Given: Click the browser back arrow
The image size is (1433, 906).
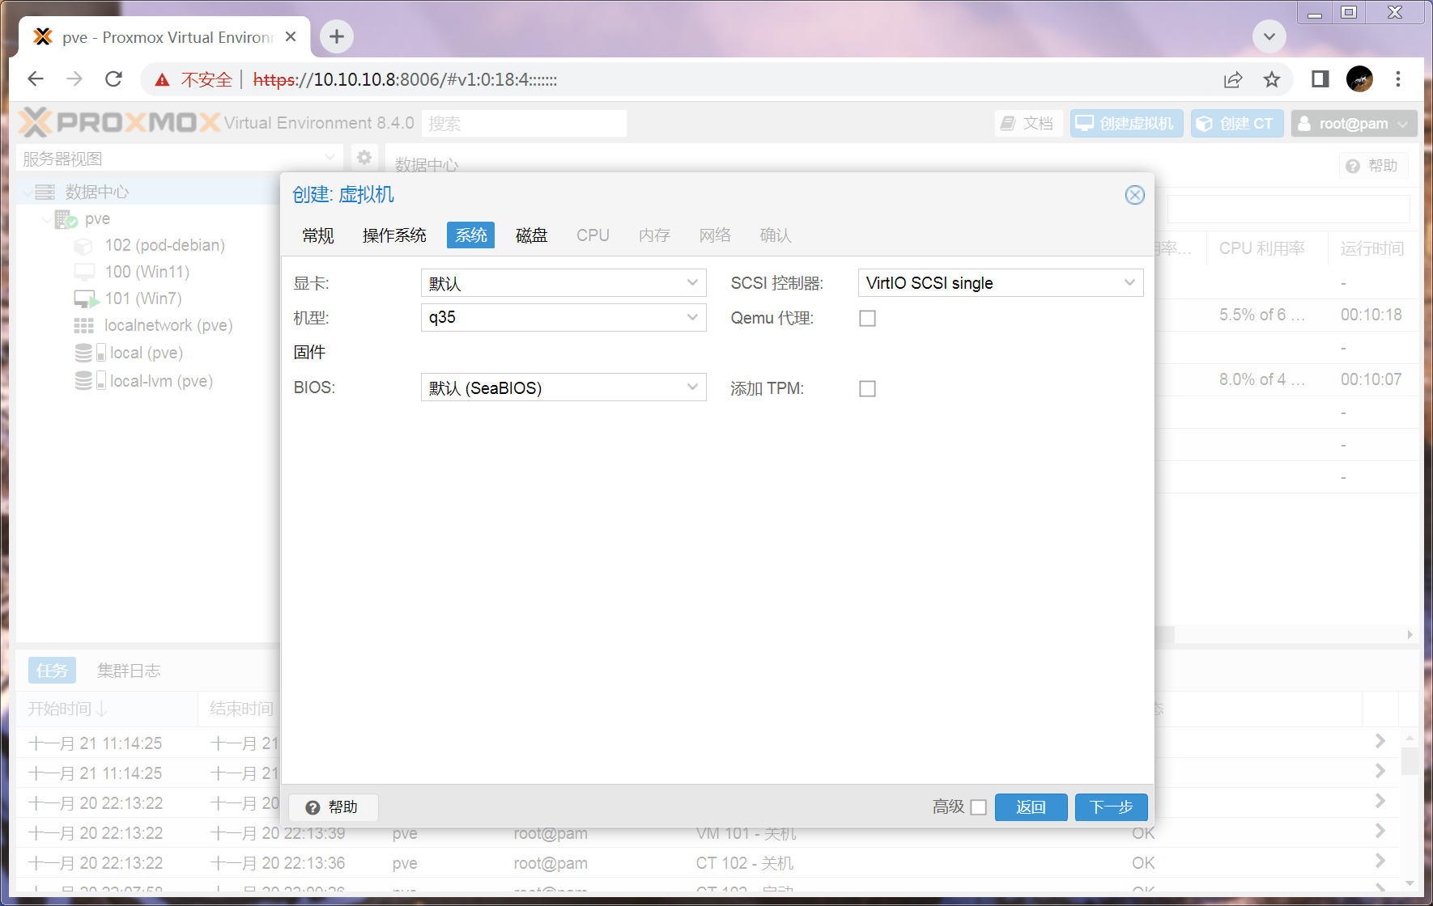Looking at the screenshot, I should point(36,79).
